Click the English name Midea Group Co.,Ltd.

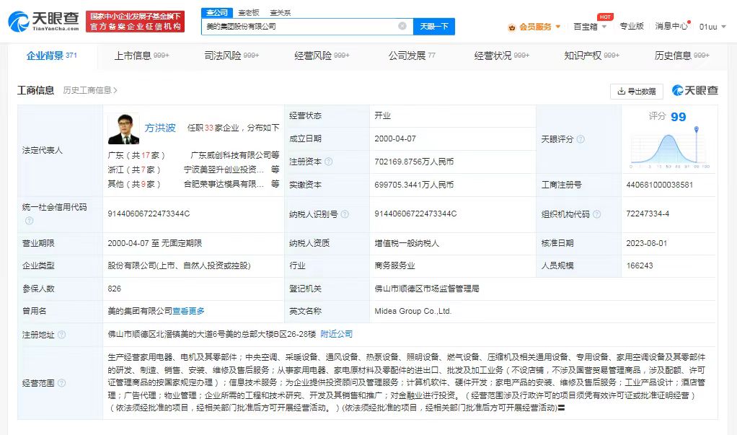pyautogui.click(x=412, y=311)
